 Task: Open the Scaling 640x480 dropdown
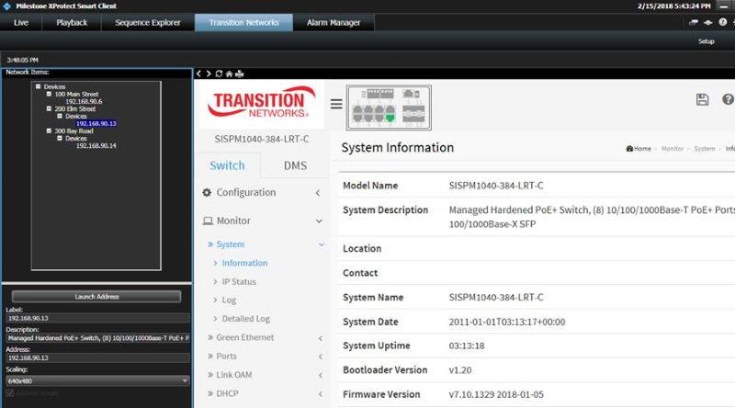point(97,380)
